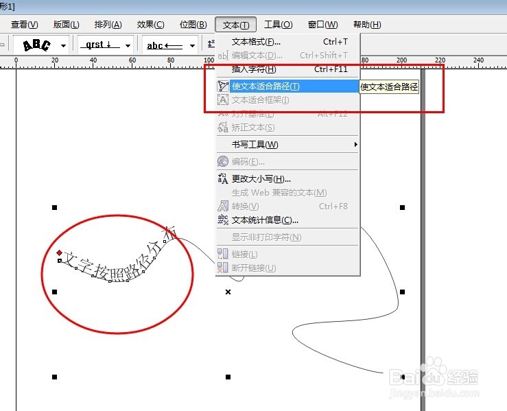Choose 更改大小写(H)... menu item
The width and height of the screenshot is (507, 411).
[287, 178]
